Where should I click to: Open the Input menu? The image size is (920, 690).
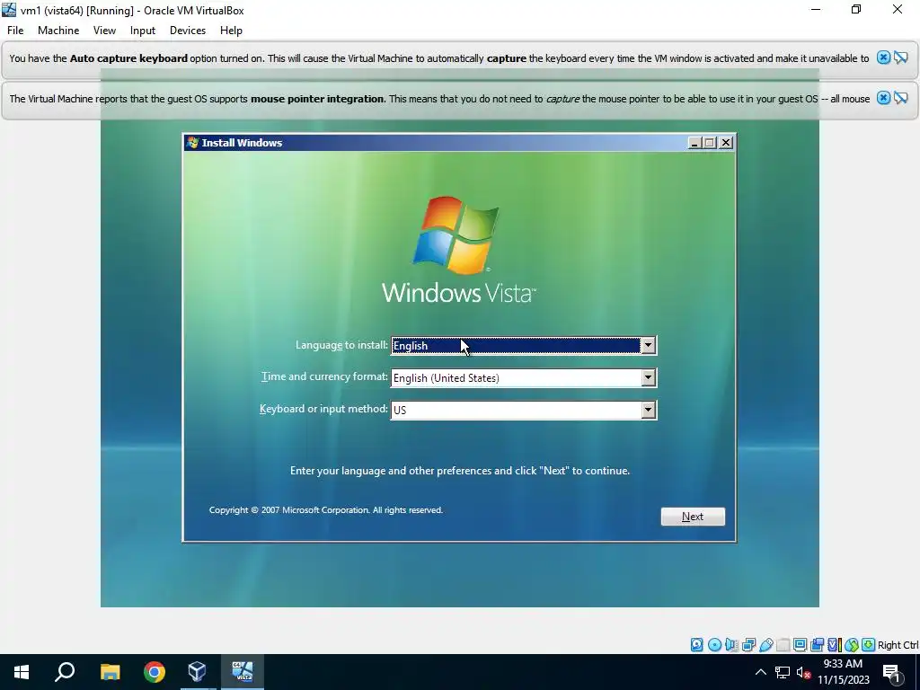[143, 31]
